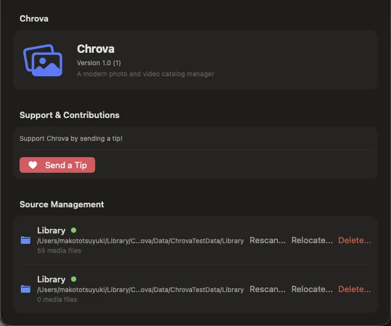Rescan the Library with 0 media files
The width and height of the screenshot is (391, 326).
[268, 289]
